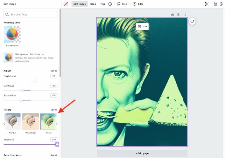The image size is (225, 158).
Task: Click the Filters heading
Action: point(7,110)
